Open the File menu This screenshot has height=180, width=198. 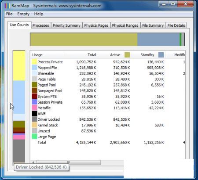tap(9, 14)
